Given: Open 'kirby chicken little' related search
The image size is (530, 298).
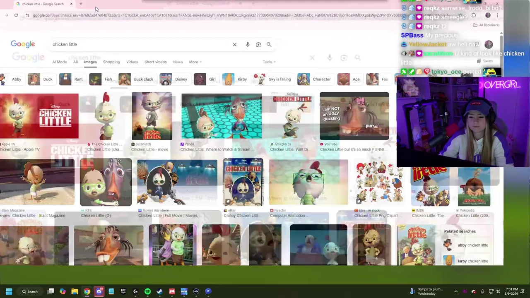Looking at the screenshot, I should pyautogui.click(x=468, y=261).
